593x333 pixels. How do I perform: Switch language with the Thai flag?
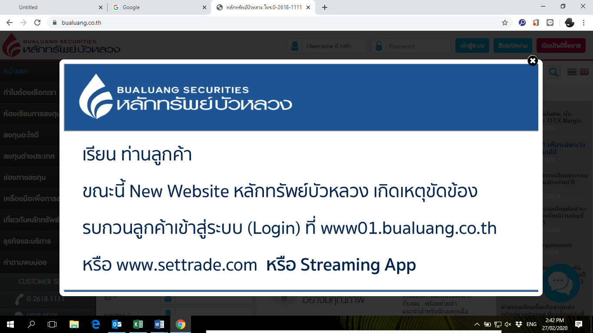tap(572, 72)
